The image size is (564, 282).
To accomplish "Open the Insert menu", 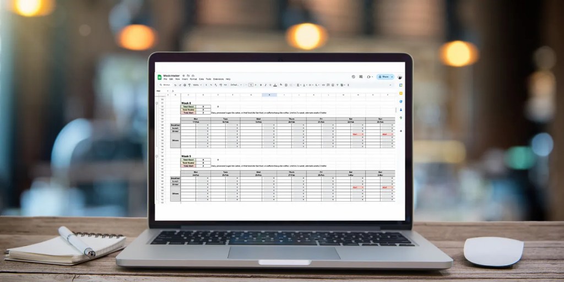I will click(x=185, y=79).
